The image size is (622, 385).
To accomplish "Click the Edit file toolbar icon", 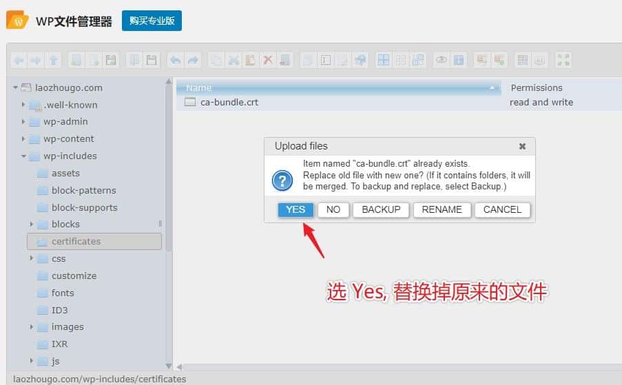I will [x=343, y=61].
